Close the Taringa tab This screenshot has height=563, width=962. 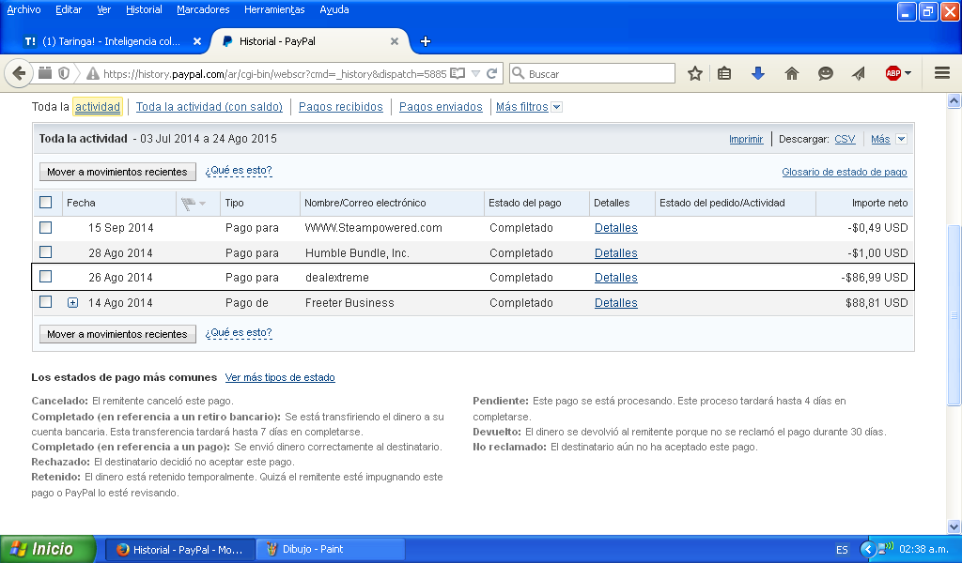(x=197, y=41)
